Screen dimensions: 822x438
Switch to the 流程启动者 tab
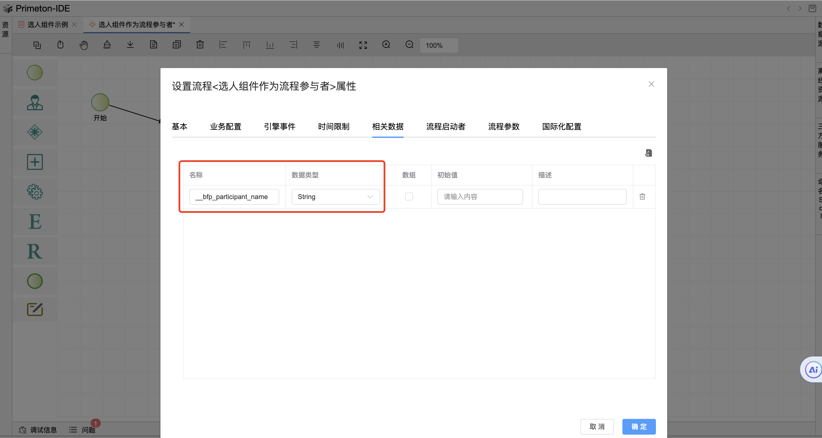[445, 127]
